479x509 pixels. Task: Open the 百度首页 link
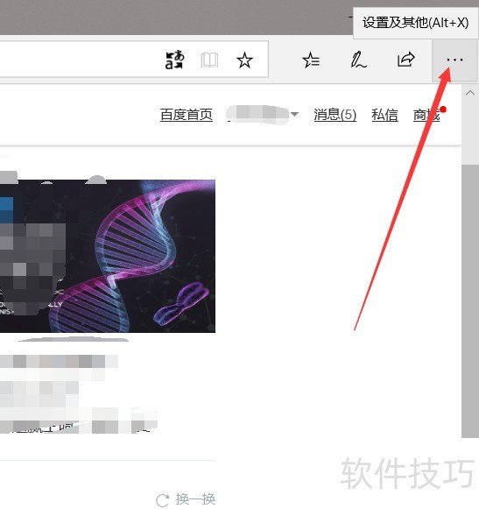[x=187, y=115]
